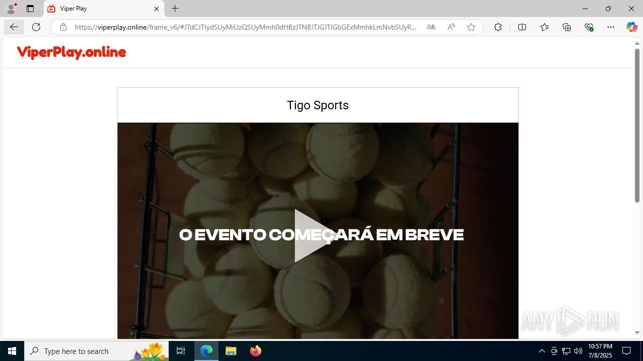Open Microsoft Edge from taskbar

tap(206, 351)
